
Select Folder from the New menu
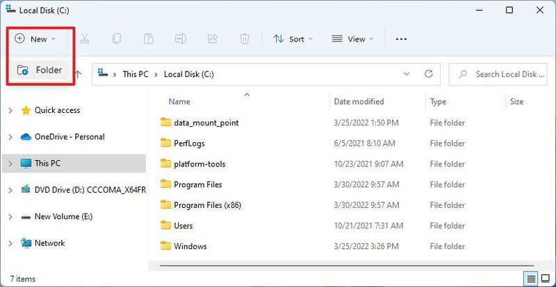click(40, 70)
